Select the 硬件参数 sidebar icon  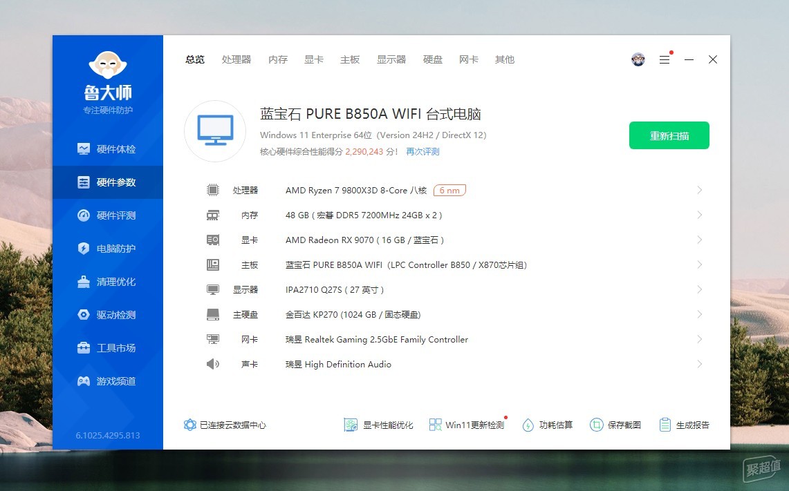coord(84,182)
